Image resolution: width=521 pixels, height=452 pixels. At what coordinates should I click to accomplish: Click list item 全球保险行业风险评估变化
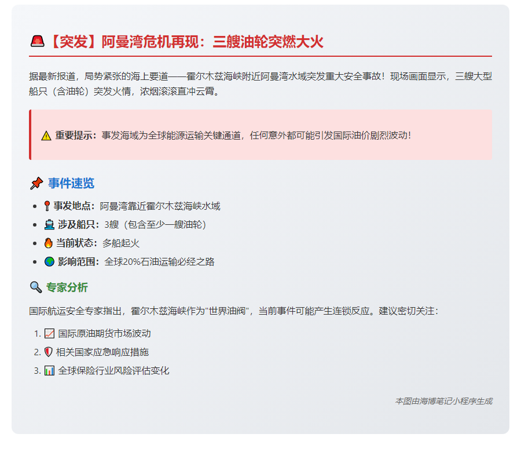tap(113, 371)
